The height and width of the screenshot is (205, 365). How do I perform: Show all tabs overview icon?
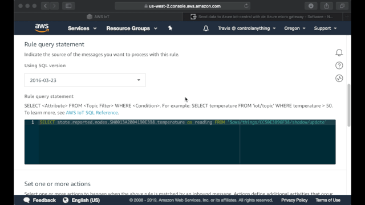[342, 6]
